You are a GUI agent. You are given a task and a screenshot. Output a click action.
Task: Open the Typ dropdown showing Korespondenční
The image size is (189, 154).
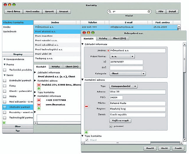coord(123,86)
